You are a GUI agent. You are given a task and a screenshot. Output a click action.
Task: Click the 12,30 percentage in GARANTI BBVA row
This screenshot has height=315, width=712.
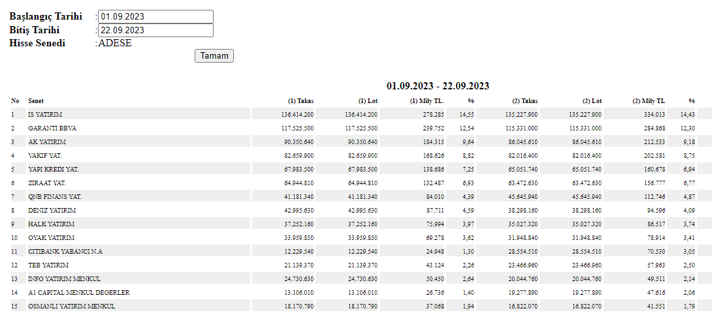click(687, 128)
